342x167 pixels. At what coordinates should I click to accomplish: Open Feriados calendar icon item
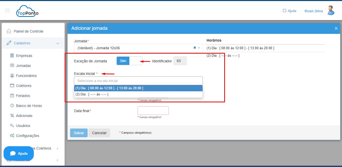pos(12,96)
